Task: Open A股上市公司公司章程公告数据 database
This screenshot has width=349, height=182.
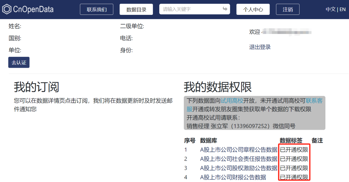Action: click(x=238, y=150)
